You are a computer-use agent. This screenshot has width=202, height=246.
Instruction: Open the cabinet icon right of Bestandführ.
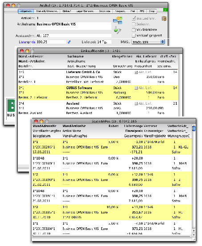tap(164, 19)
